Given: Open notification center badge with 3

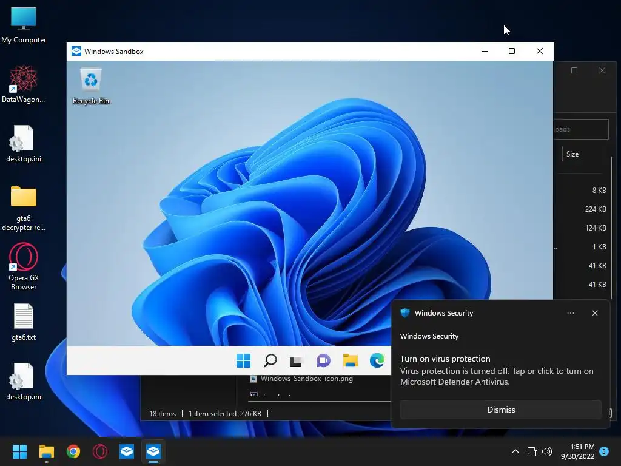Looking at the screenshot, I should (x=604, y=451).
